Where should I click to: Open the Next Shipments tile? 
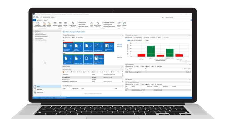[x=99, y=47]
